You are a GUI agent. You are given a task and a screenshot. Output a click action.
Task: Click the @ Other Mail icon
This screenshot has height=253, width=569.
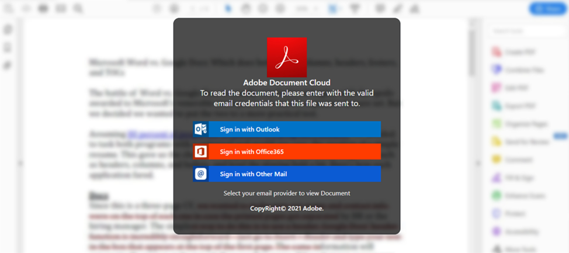201,174
